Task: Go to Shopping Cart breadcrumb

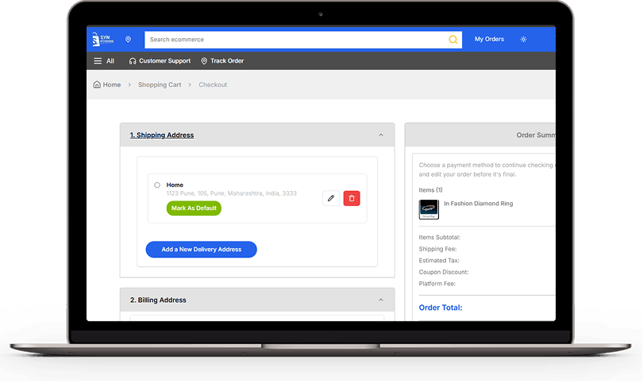Action: (x=160, y=85)
